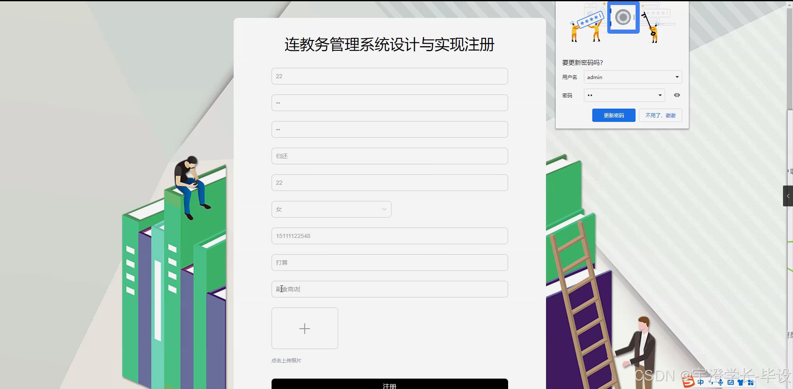This screenshot has width=793, height=389.
Task: Click the 副食商店 input field
Action: pyautogui.click(x=389, y=289)
